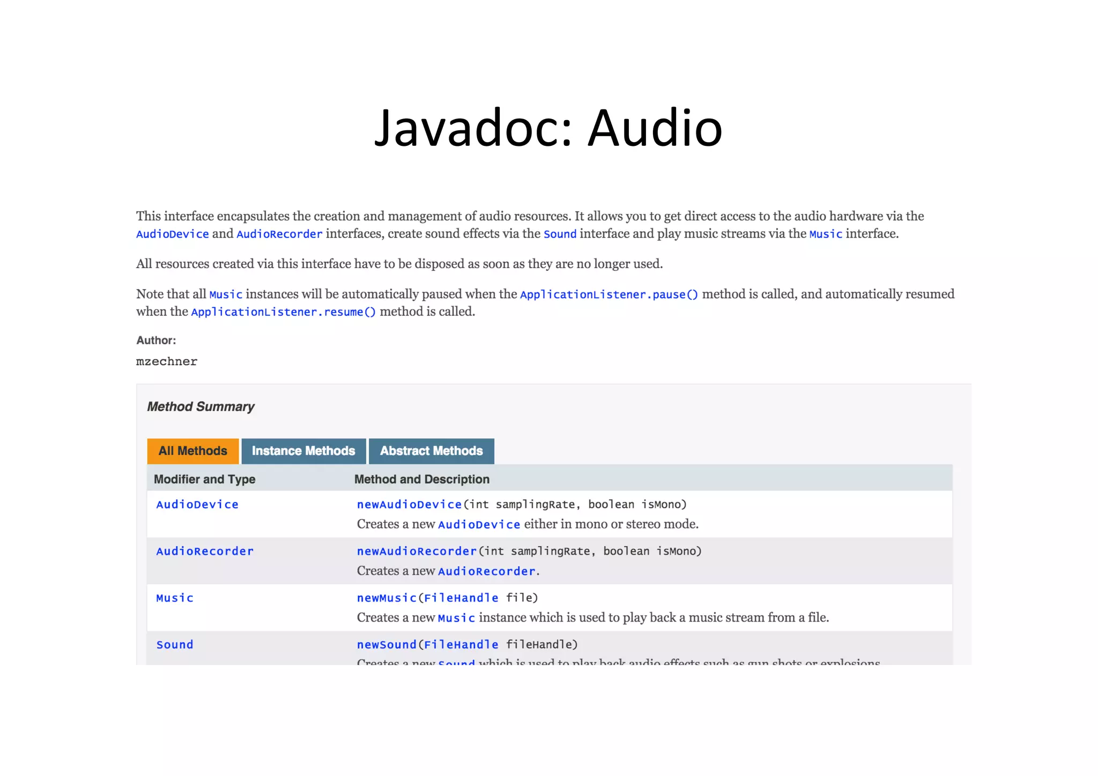Click the newAudioDevice method link
Screen dimensions: 1098x776
pyautogui.click(x=409, y=505)
